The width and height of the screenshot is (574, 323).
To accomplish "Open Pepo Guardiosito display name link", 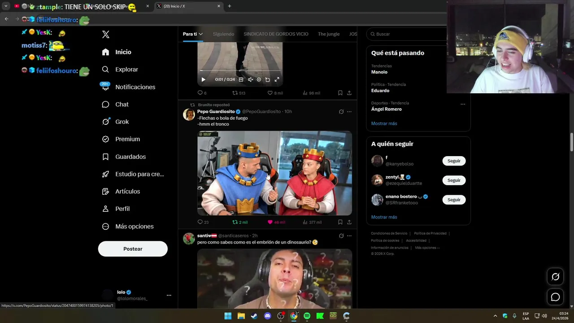I will click(216, 112).
